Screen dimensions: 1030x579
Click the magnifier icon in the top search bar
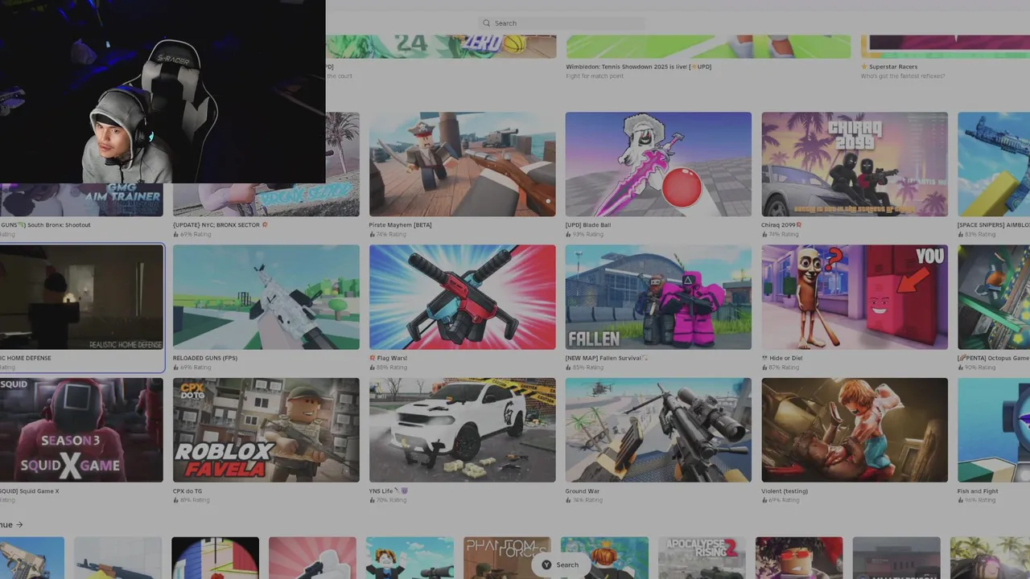click(x=485, y=23)
